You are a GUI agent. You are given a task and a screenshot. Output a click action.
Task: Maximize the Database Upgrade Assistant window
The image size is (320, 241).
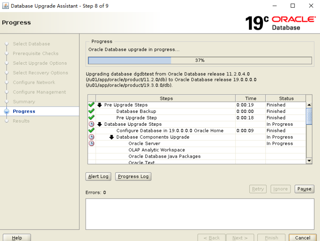point(293,6)
